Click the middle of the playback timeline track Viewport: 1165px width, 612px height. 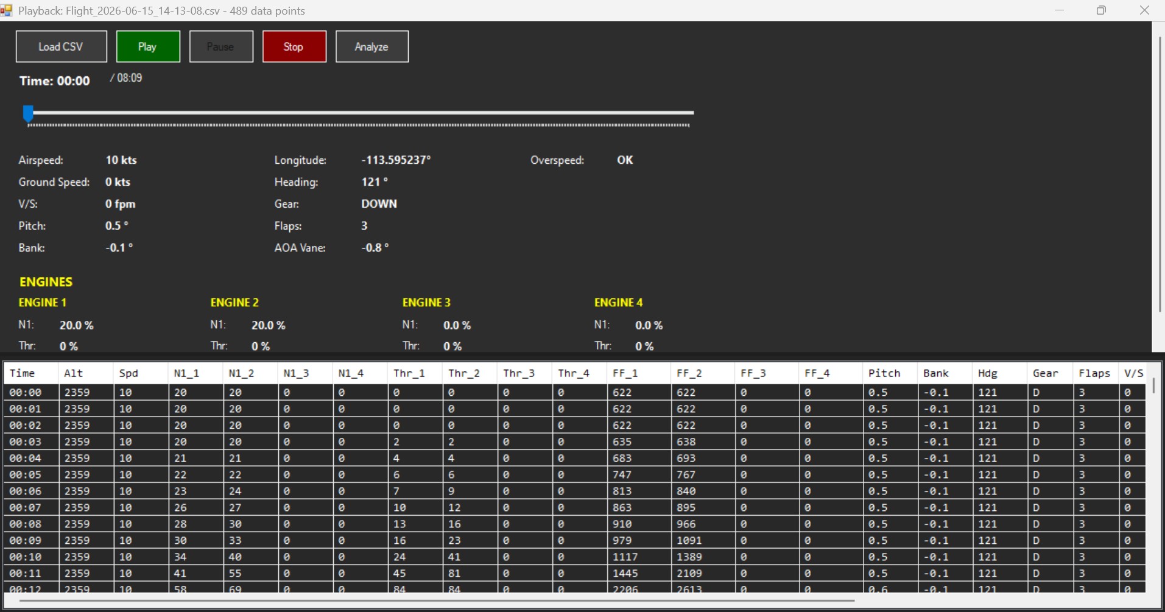(x=359, y=113)
